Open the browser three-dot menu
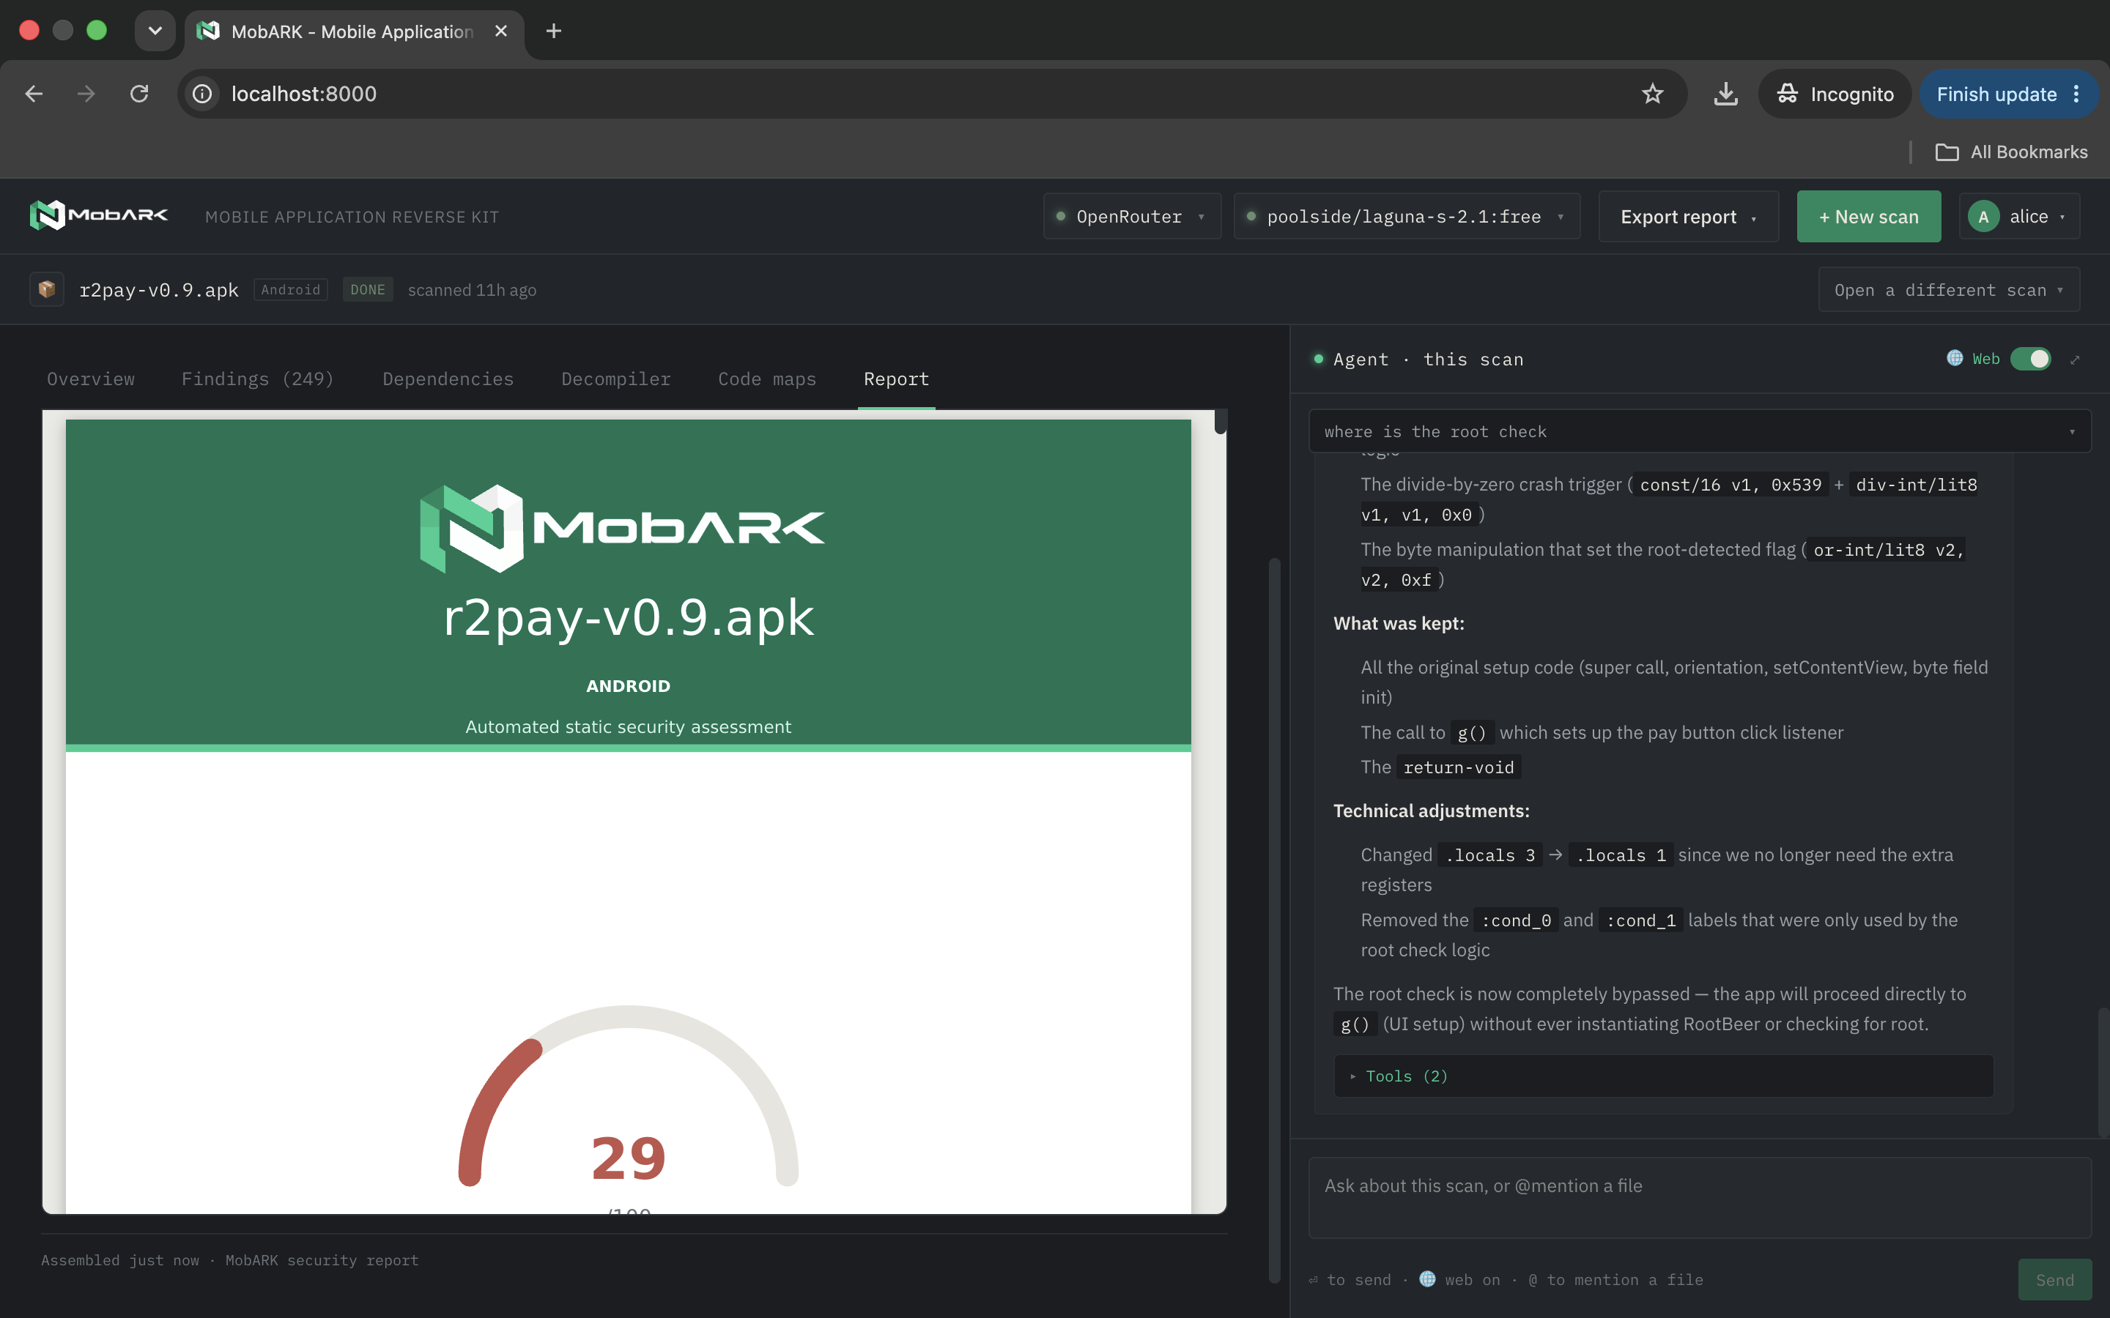 coord(2077,94)
